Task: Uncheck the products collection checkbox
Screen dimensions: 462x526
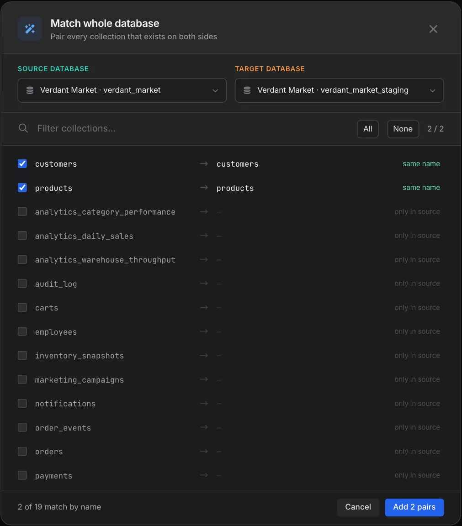Action: tap(22, 188)
